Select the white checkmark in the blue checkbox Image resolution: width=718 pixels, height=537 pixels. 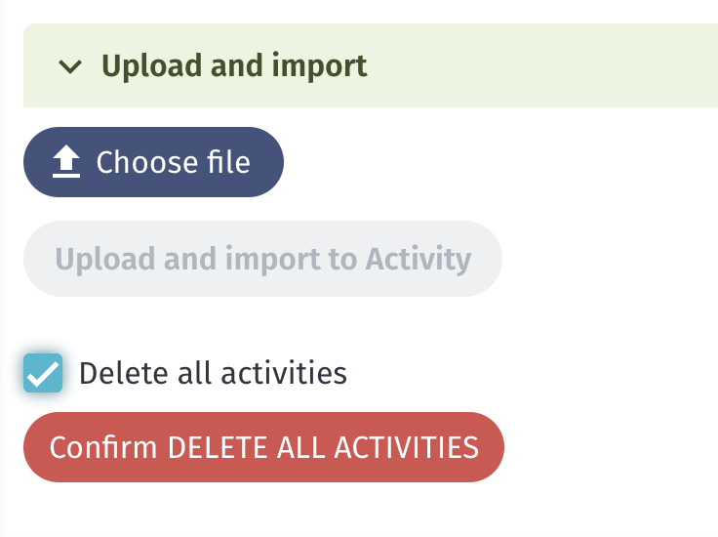pos(43,374)
